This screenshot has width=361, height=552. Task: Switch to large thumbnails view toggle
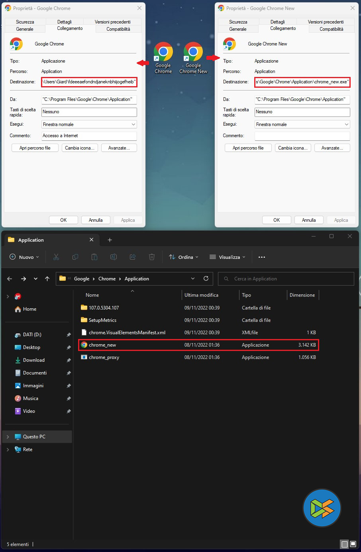click(353, 544)
